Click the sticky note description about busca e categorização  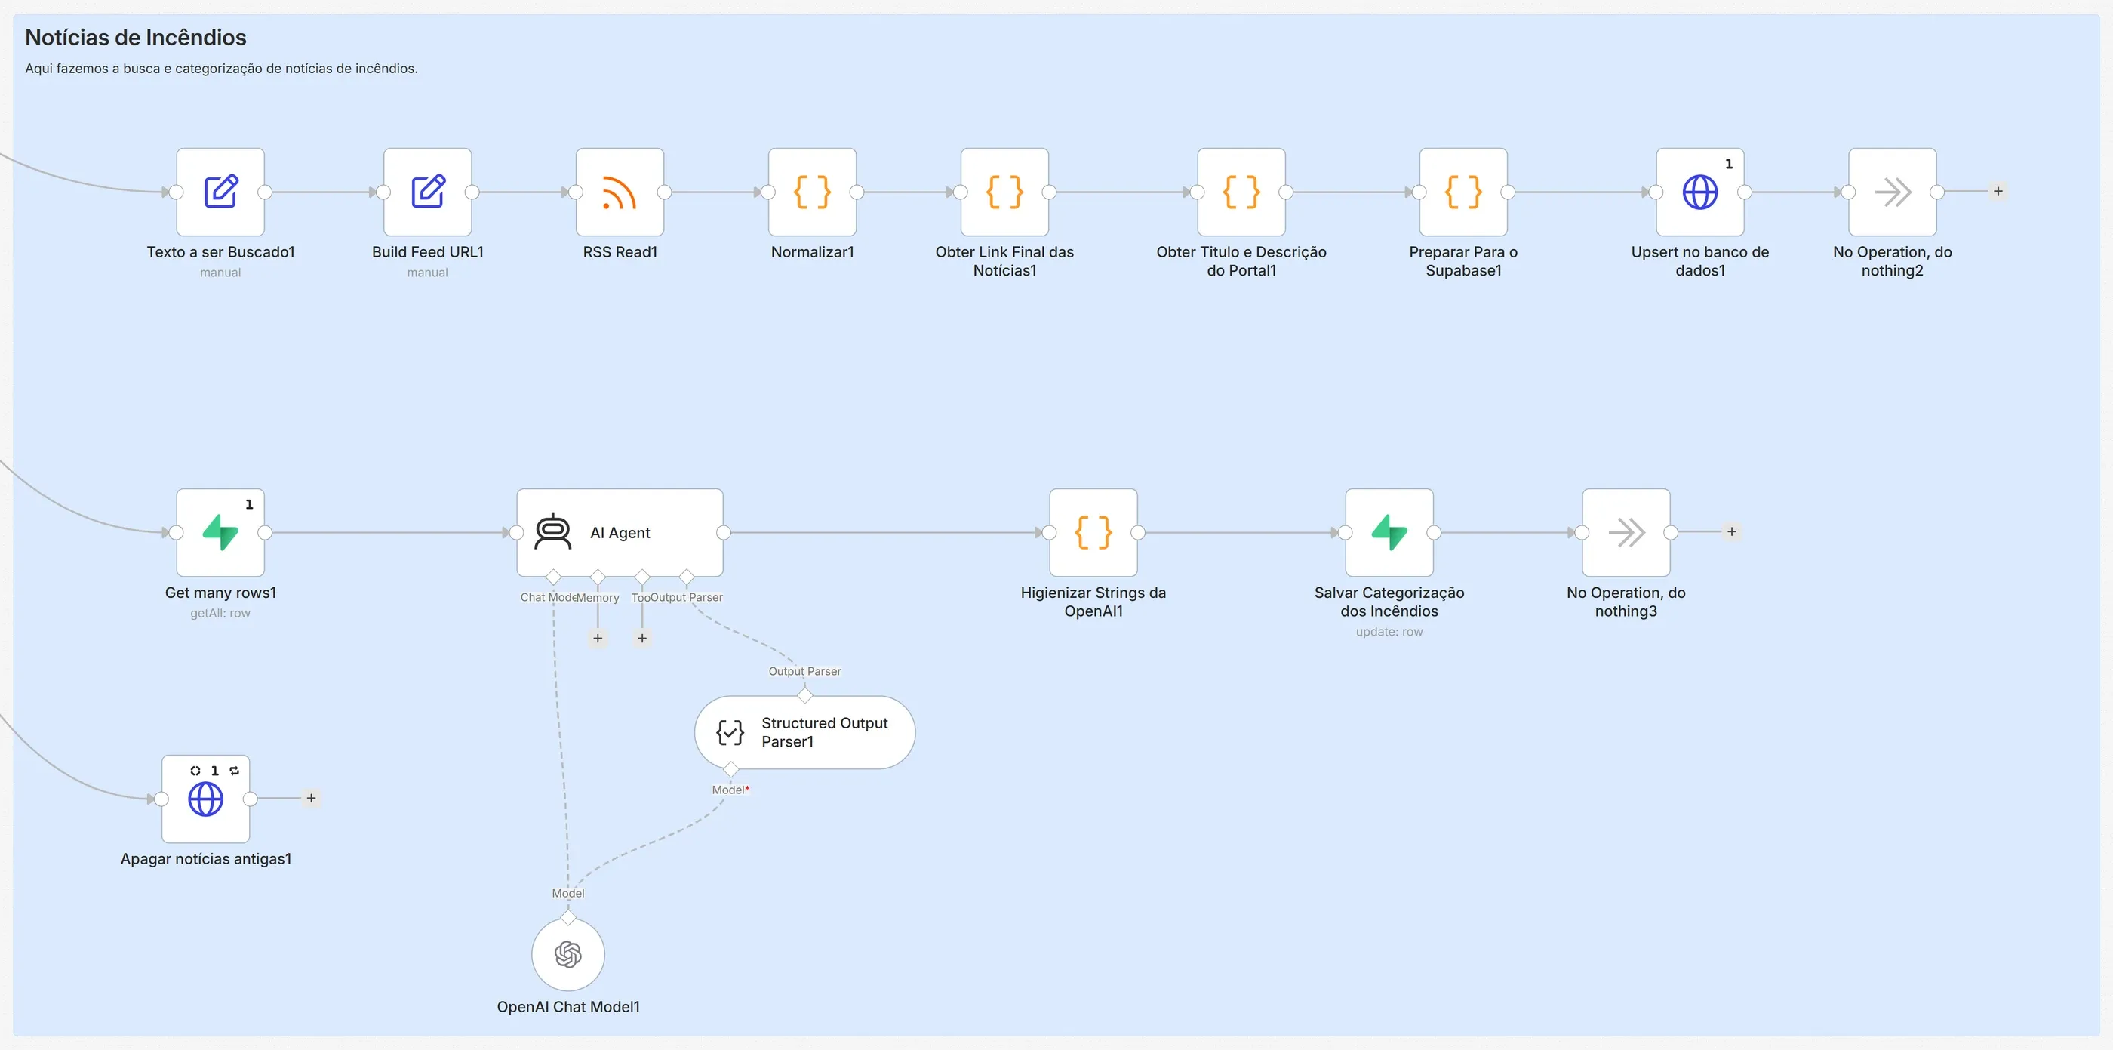click(221, 69)
